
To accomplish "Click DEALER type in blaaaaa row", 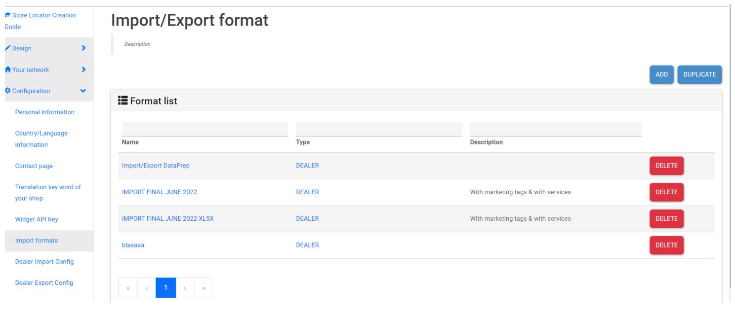I will click(x=307, y=245).
